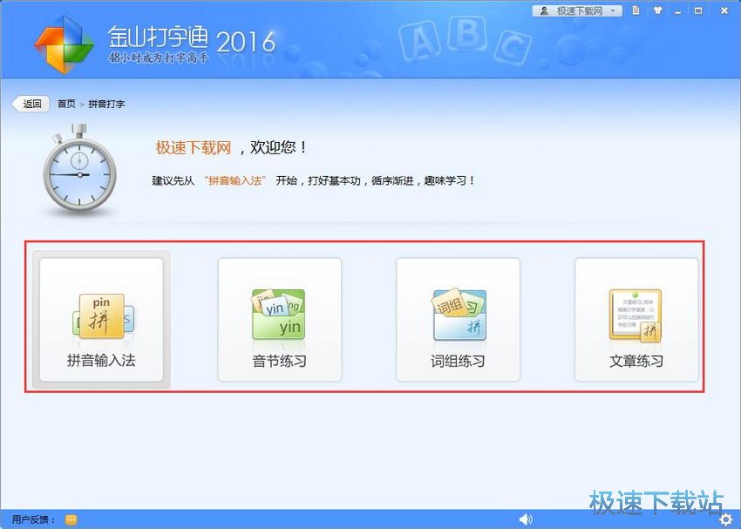Image resolution: width=741 pixels, height=529 pixels.
Task: Close the 金山打字通 window
Action: click(724, 10)
